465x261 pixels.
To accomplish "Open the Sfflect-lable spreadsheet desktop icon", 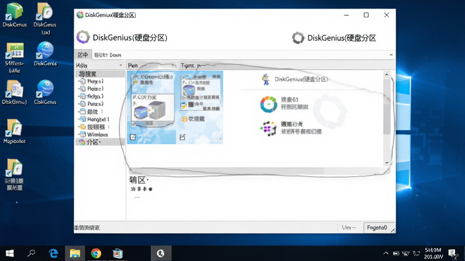I will click(x=15, y=58).
